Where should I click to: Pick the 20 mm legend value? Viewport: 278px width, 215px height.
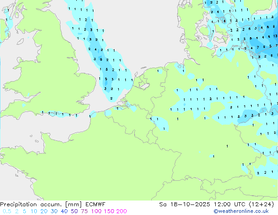click(x=44, y=211)
